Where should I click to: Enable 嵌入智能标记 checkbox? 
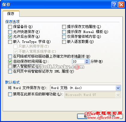(10, 66)
